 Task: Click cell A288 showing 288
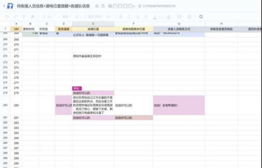pyautogui.click(x=16, y=153)
